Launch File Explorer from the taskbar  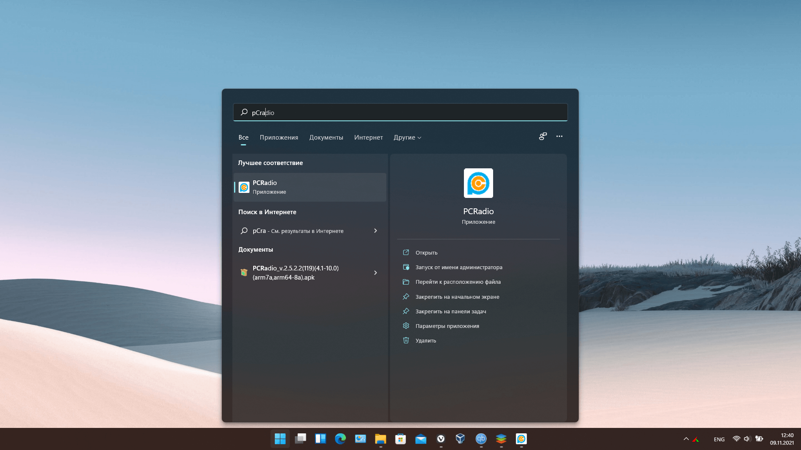tap(380, 439)
